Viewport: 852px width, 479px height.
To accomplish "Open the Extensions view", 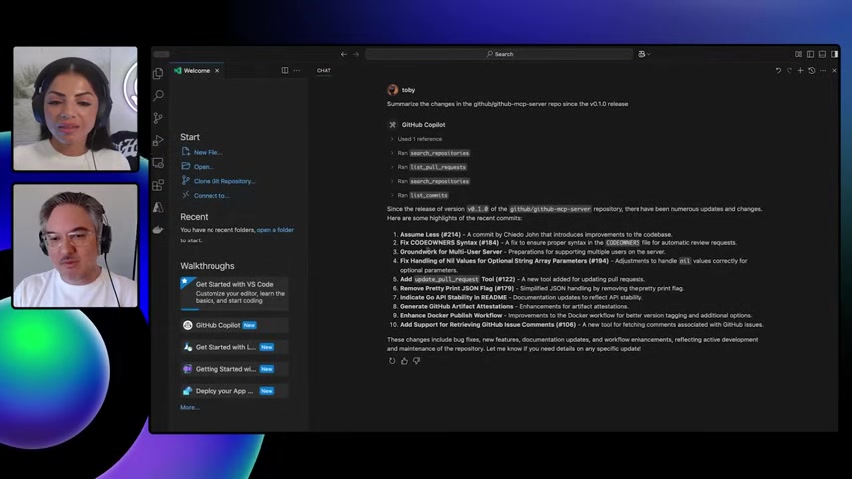I will (158, 185).
